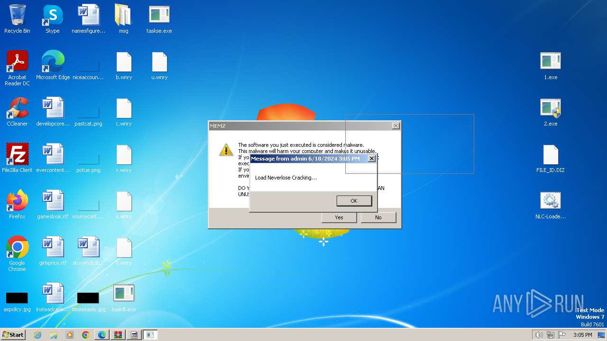
Task: Close the MEMZ warning window
Action: click(395, 126)
